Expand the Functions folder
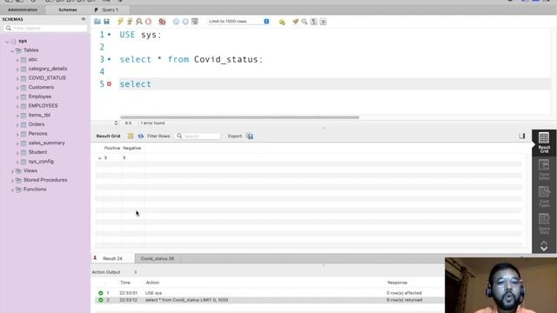This screenshot has height=313, width=557. coord(12,190)
